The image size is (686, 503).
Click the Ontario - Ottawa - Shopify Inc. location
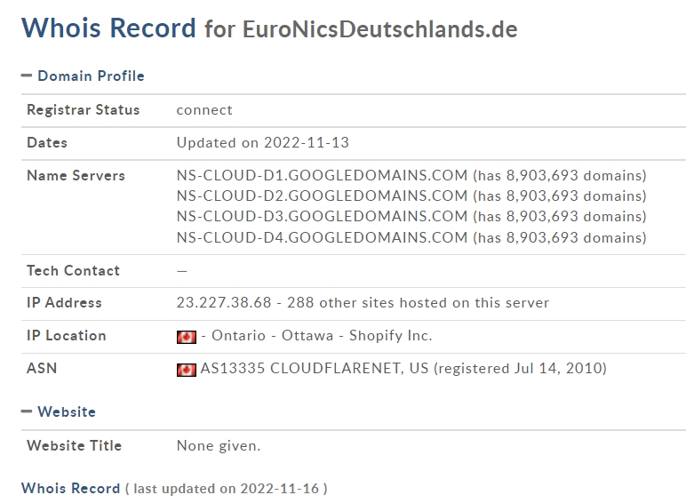(322, 335)
